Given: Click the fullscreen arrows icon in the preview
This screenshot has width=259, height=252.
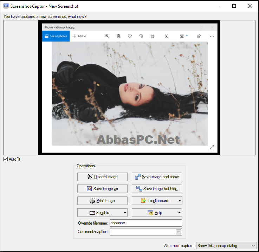Looking at the screenshot, I should pyautogui.click(x=212, y=147).
